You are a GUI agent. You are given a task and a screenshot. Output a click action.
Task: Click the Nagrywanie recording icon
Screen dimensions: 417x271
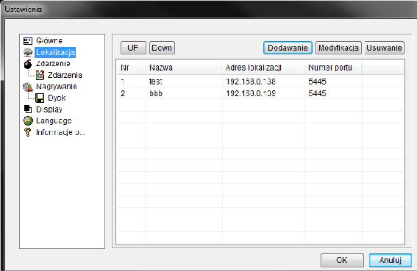pyautogui.click(x=28, y=87)
